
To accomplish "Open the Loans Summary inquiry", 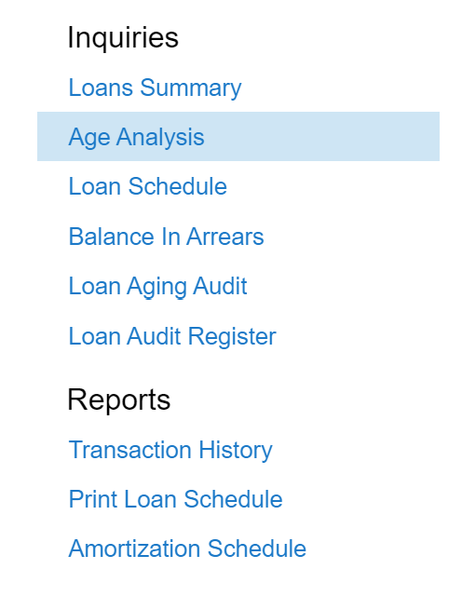I will pyautogui.click(x=155, y=88).
